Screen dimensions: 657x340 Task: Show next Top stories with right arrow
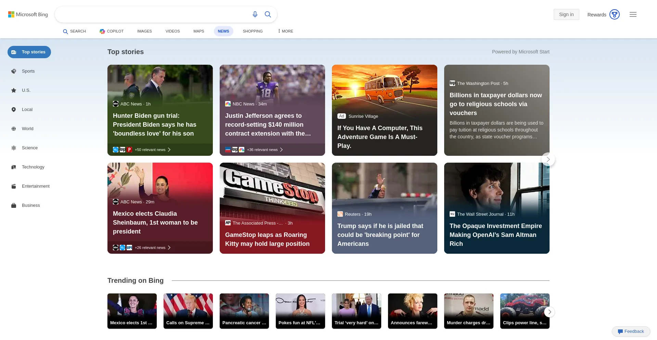tap(548, 159)
